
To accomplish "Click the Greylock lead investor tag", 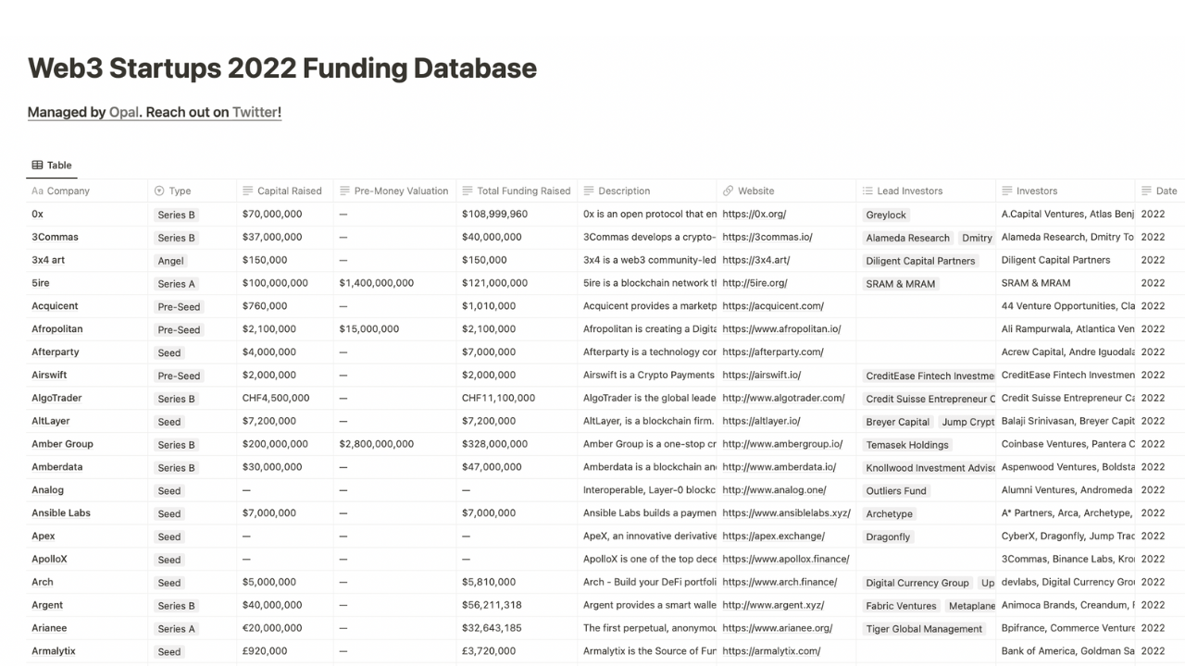I will 886,215.
